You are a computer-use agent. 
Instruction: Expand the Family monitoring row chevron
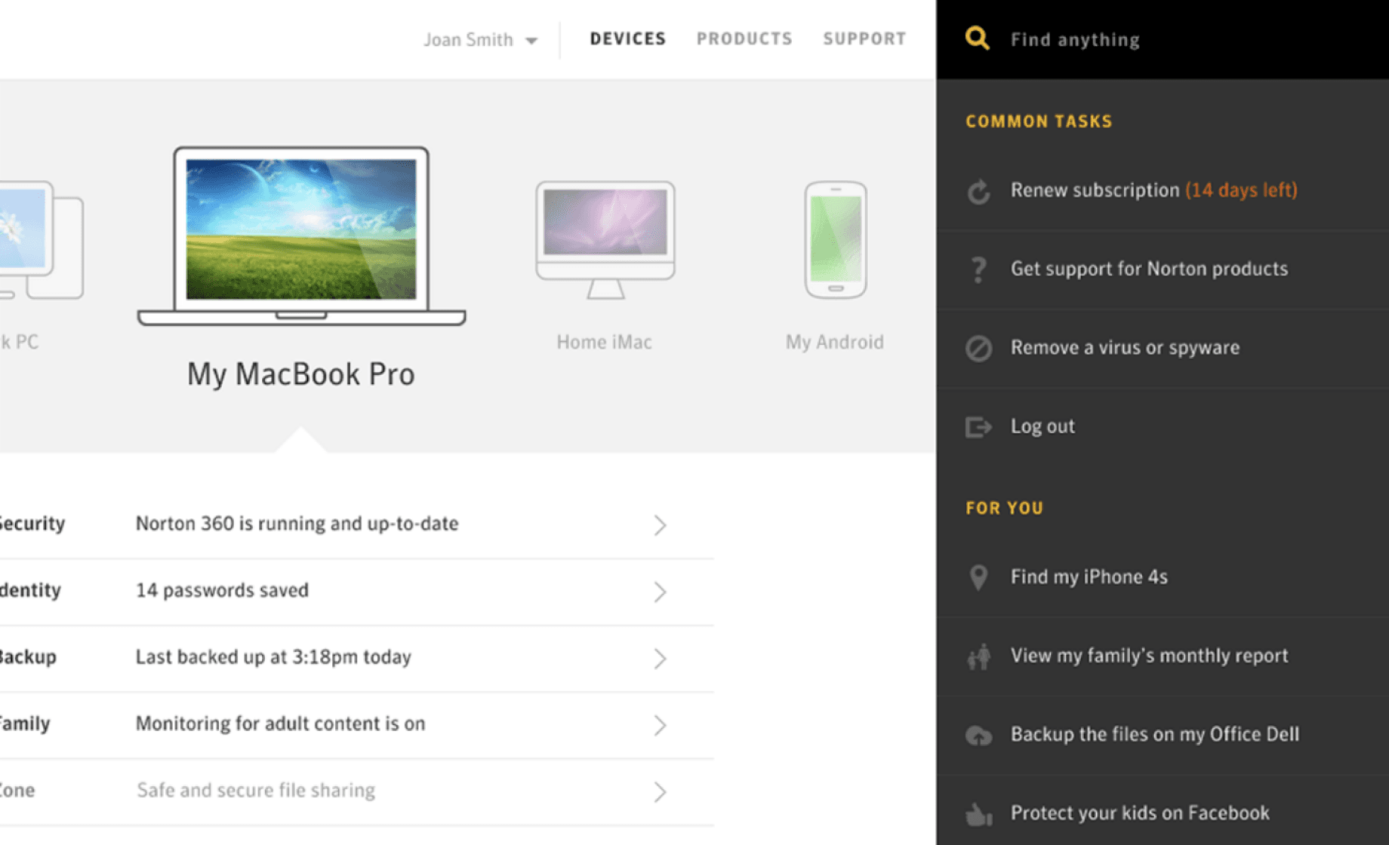click(x=660, y=725)
